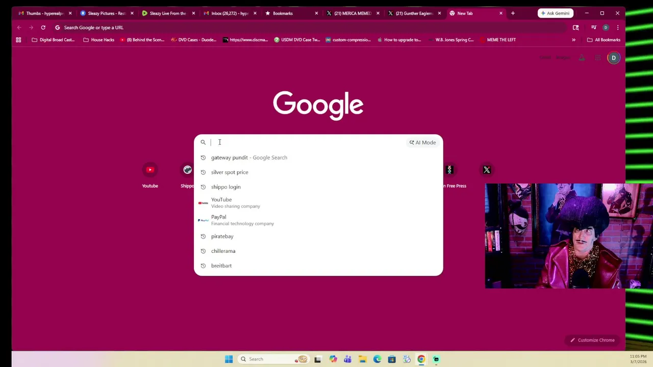Image resolution: width=653 pixels, height=367 pixels.
Task: Select the silver spot price suggestion
Action: tap(318, 172)
